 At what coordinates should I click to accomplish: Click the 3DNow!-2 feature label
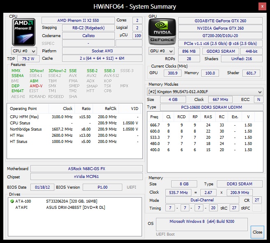click(57, 71)
